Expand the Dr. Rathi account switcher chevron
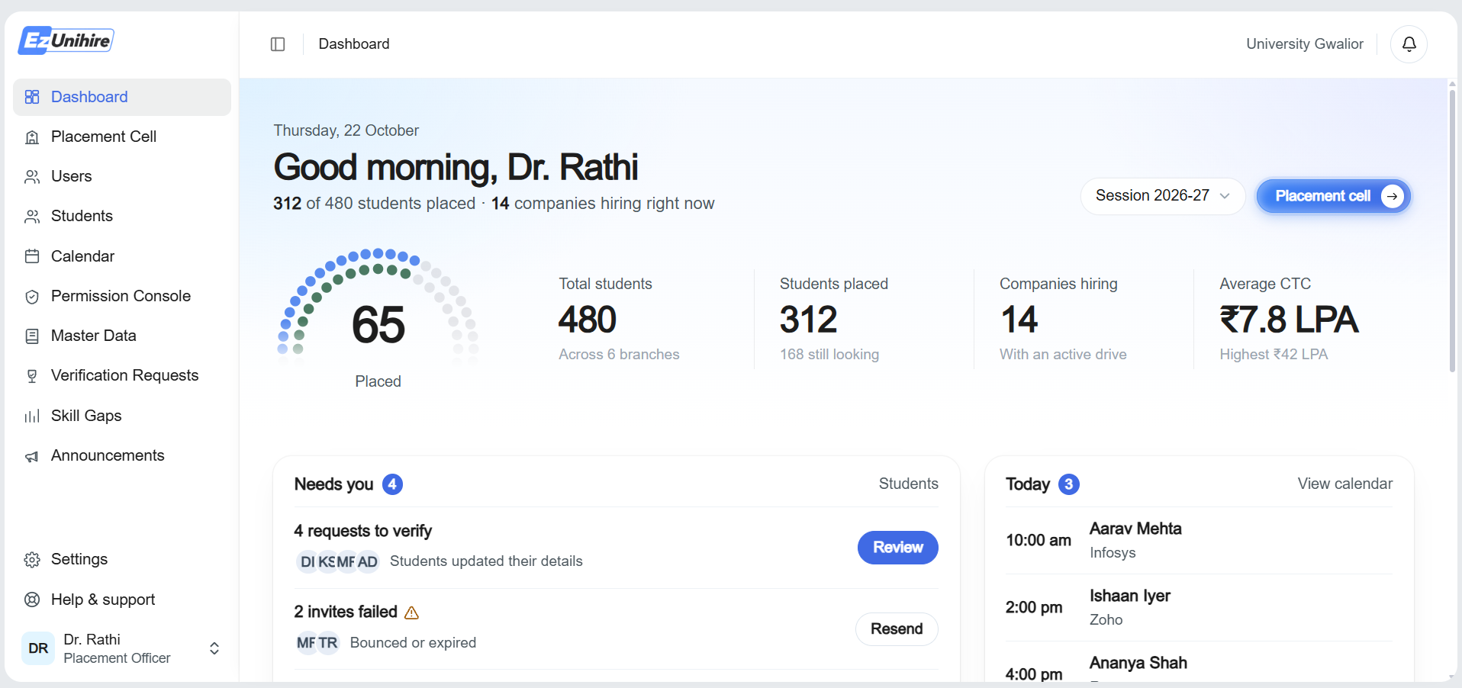1462x688 pixels. click(x=214, y=648)
